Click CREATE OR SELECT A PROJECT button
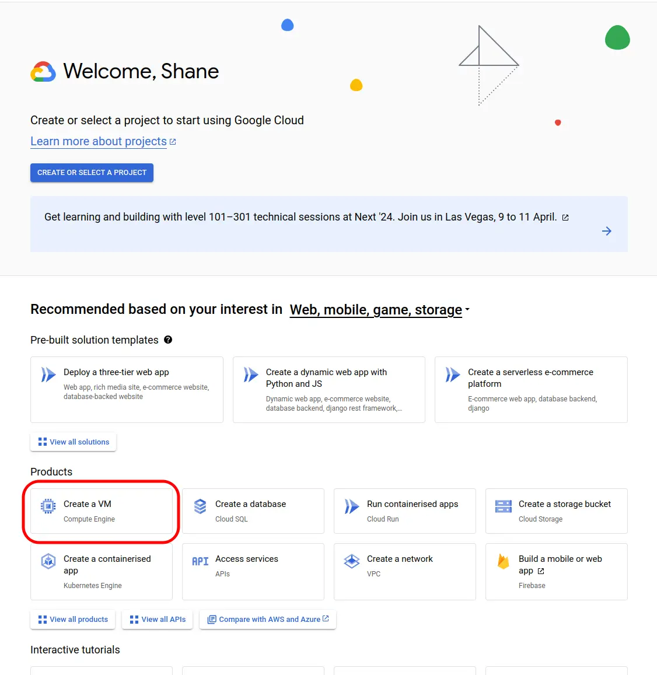Viewport: 657px width, 675px height. [92, 173]
